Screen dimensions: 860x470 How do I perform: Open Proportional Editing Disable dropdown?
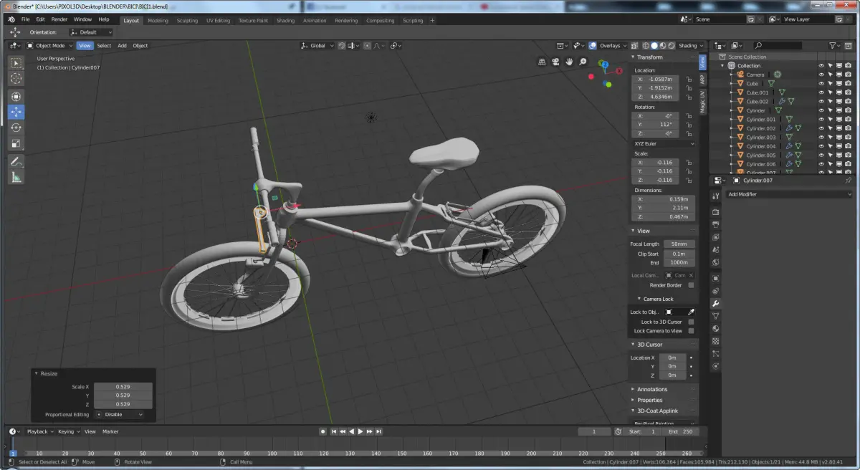[119, 414]
